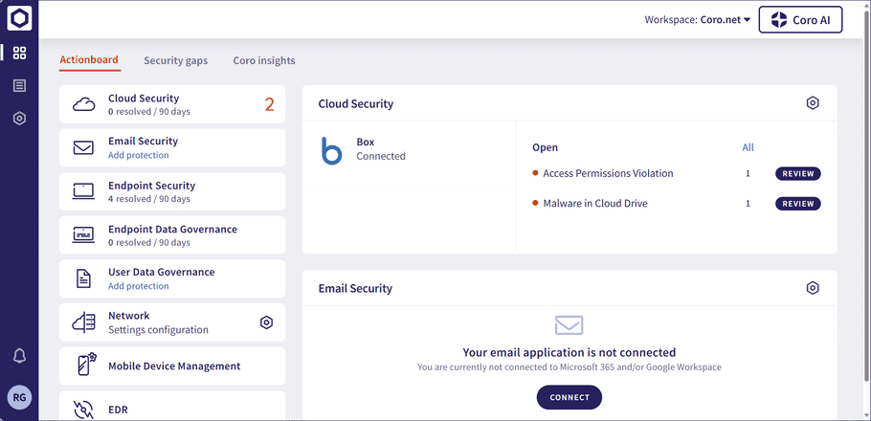The height and width of the screenshot is (421, 871).
Task: Switch to the Security gaps tab
Action: click(175, 60)
